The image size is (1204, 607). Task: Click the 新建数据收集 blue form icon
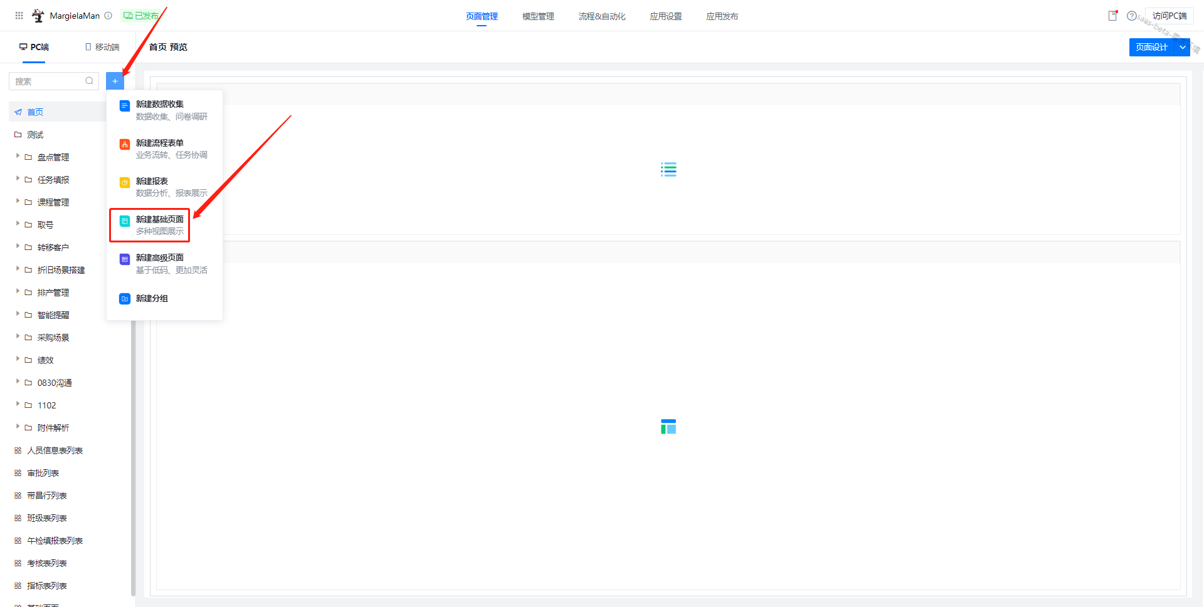coord(125,106)
